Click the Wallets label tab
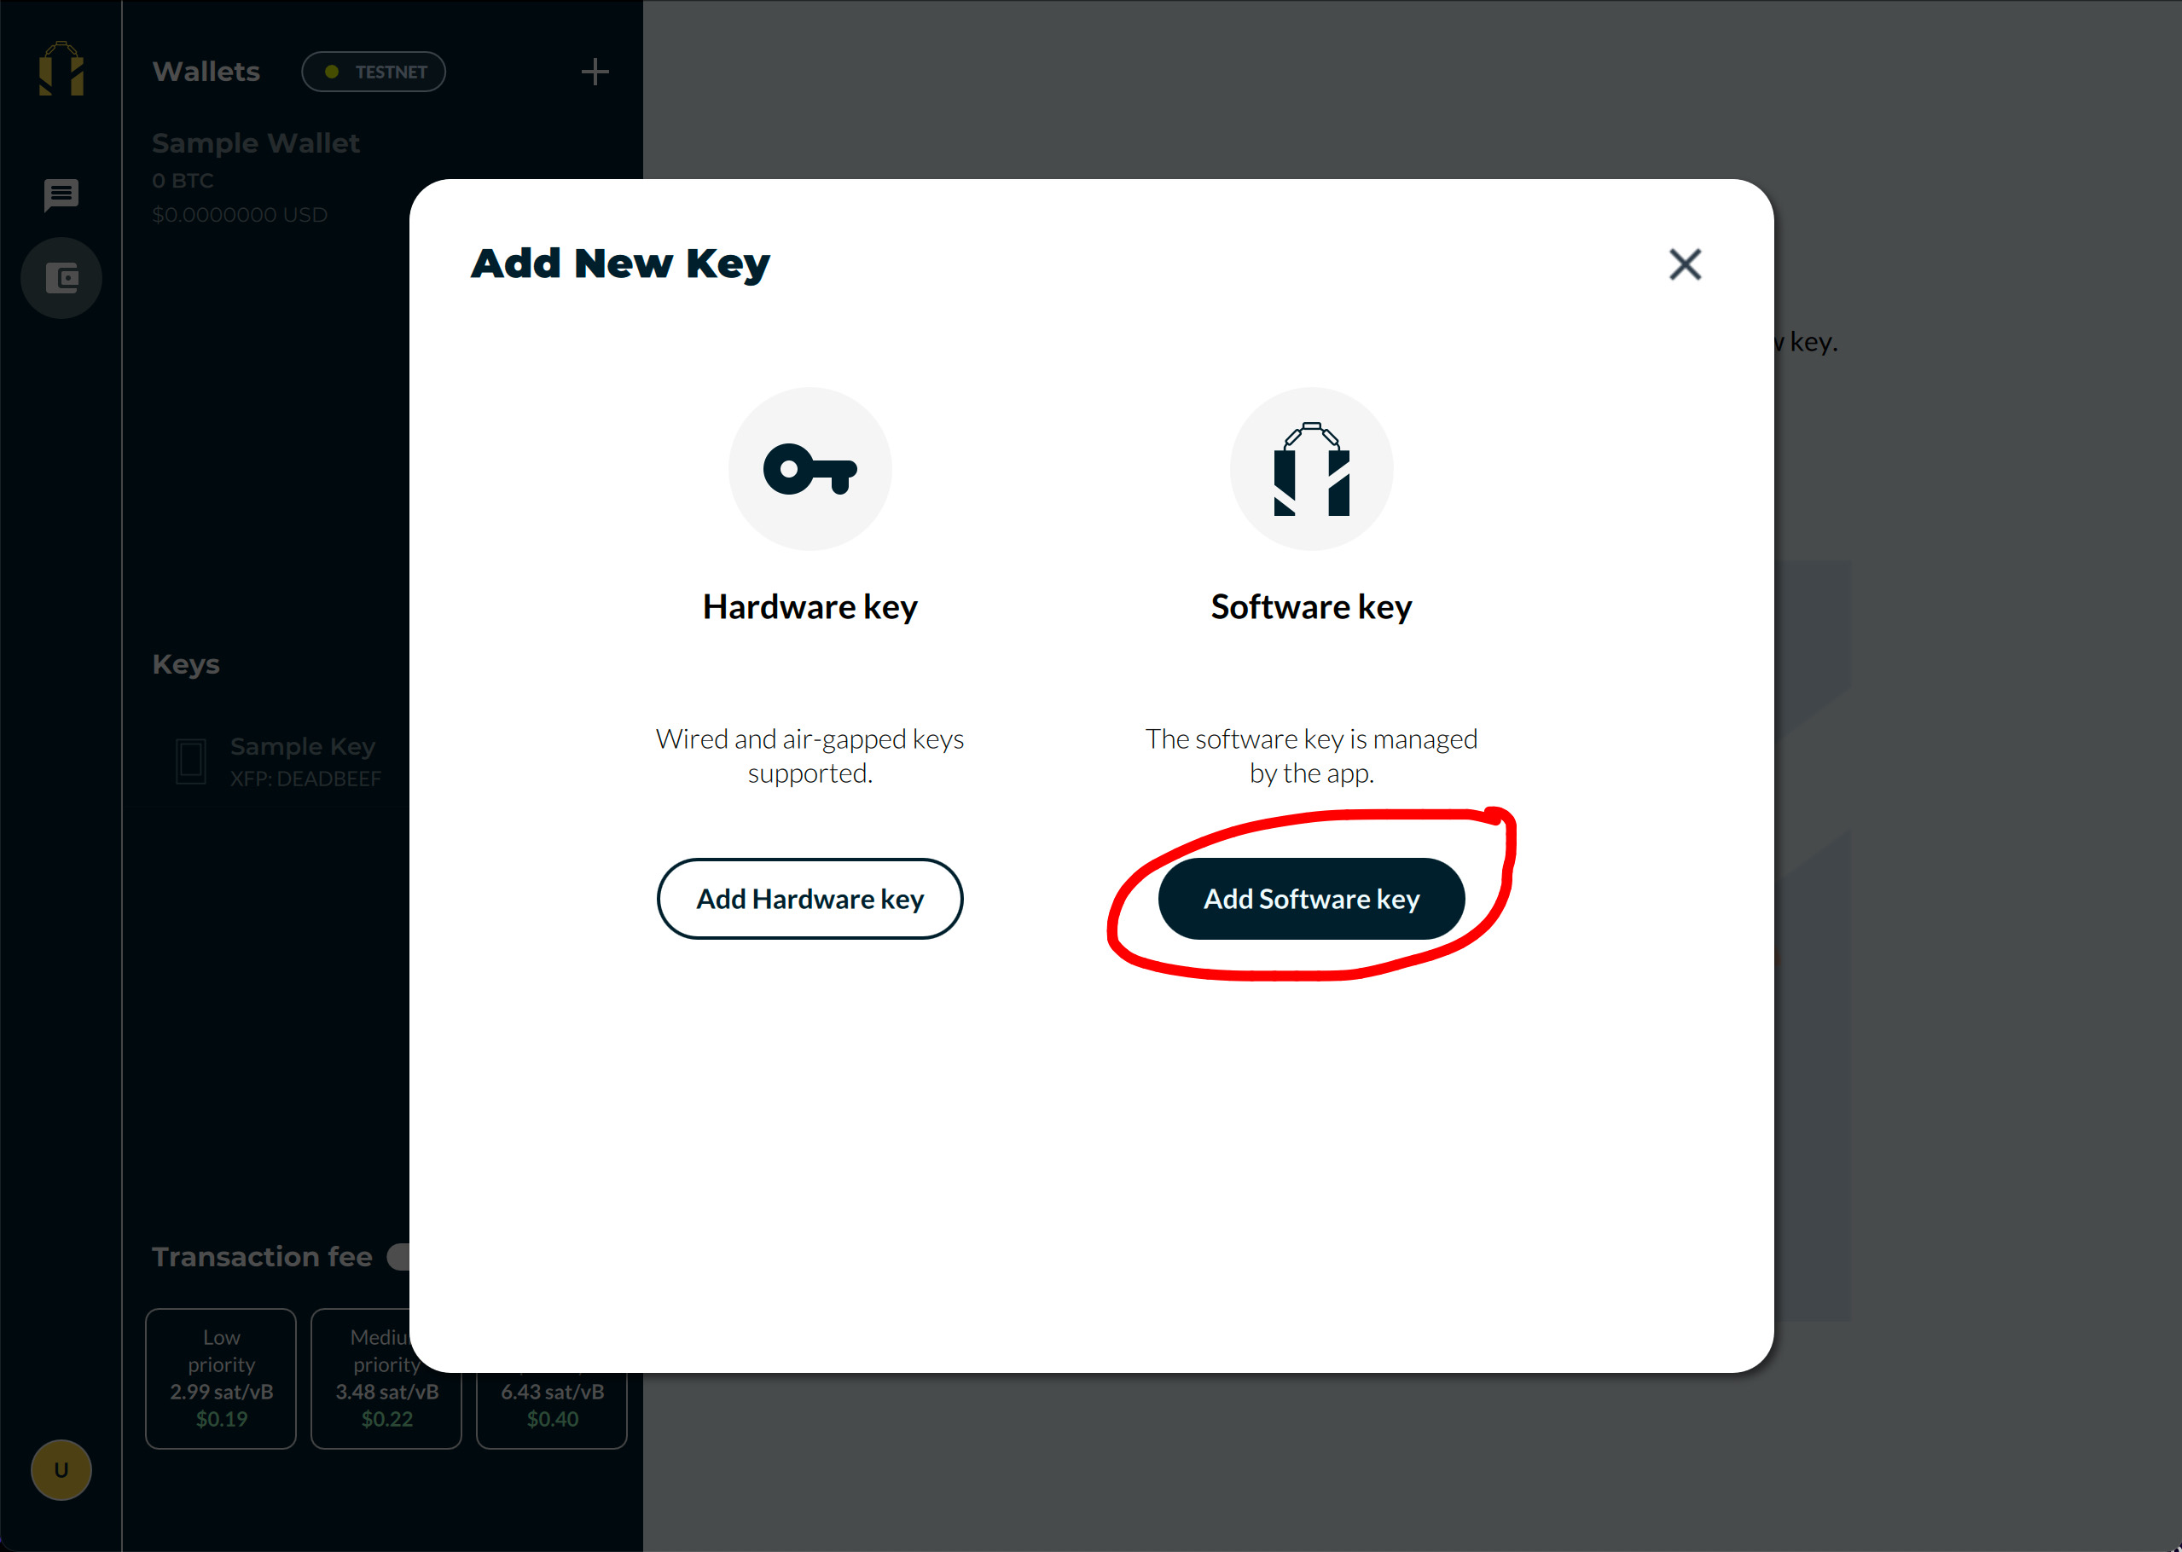This screenshot has height=1552, width=2182. coord(205,71)
